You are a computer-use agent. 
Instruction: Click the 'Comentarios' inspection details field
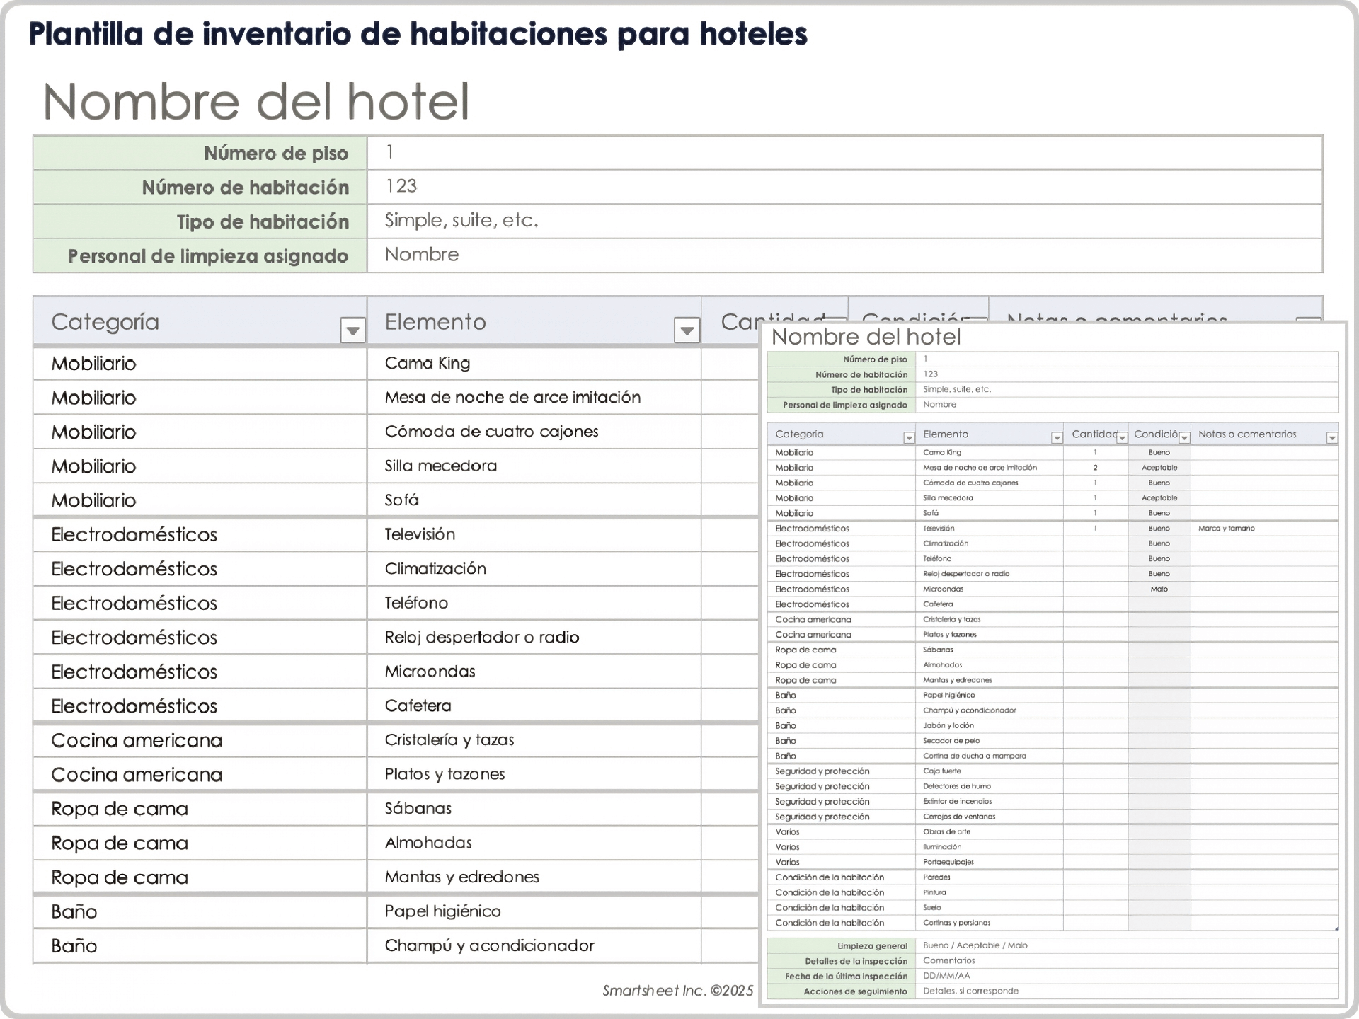coord(1126,961)
